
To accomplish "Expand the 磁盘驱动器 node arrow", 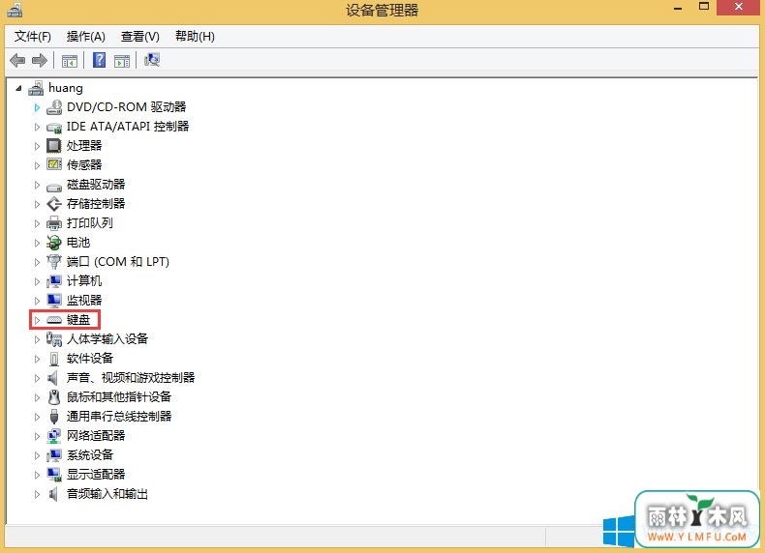I will 37,186.
